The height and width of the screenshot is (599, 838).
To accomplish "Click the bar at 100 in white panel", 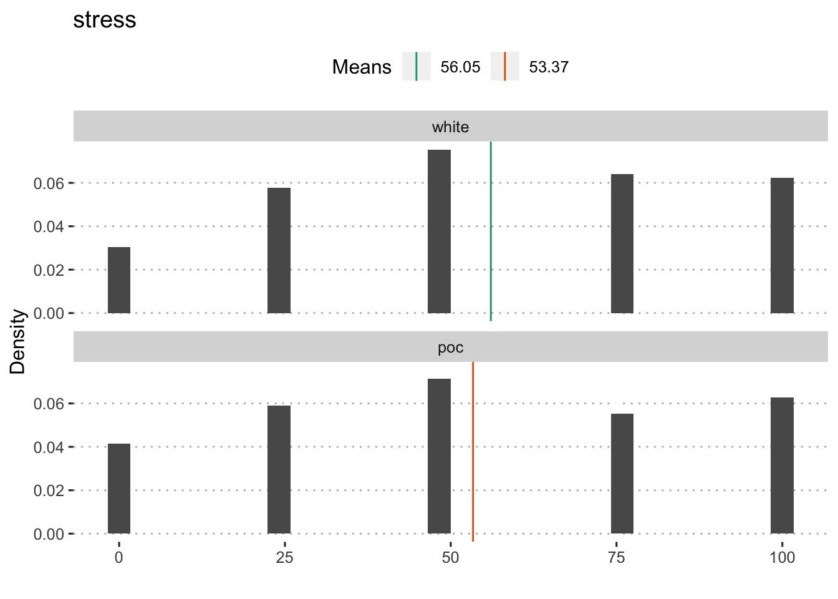I will coord(782,245).
